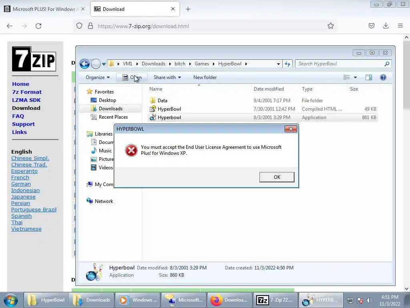Viewport: 410px width, 308px height.
Task: Select Videos library in navigation pane
Action: (x=102, y=167)
